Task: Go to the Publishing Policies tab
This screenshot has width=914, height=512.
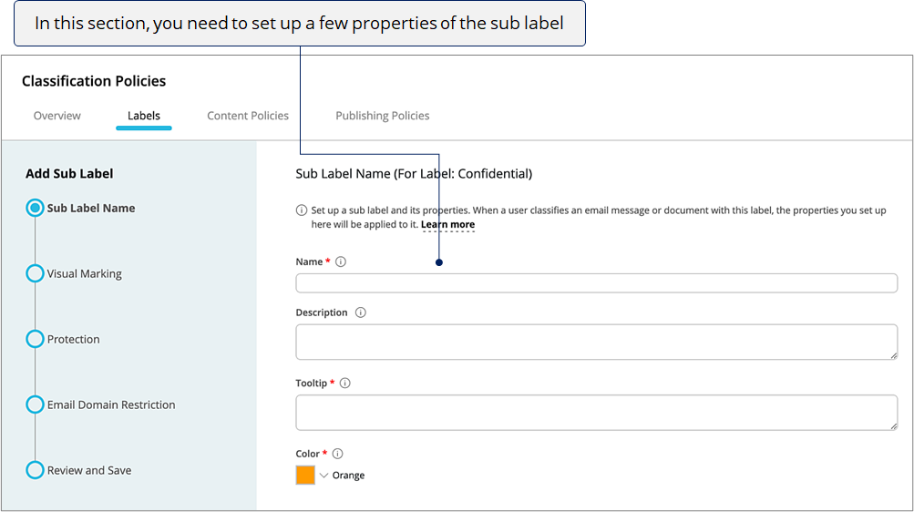Action: click(383, 116)
